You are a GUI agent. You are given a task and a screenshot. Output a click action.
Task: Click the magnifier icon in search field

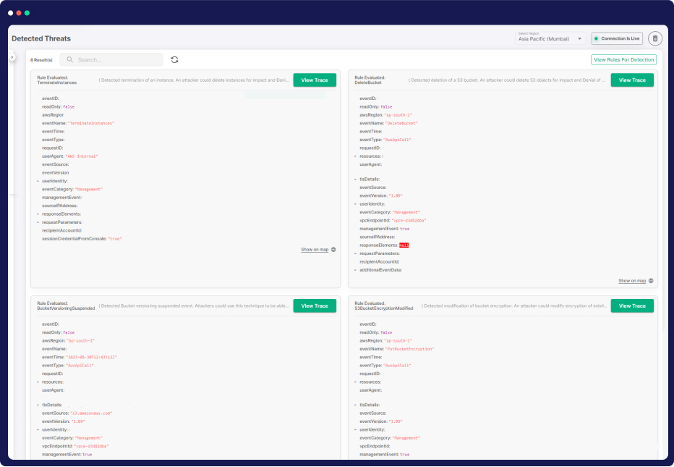point(70,59)
